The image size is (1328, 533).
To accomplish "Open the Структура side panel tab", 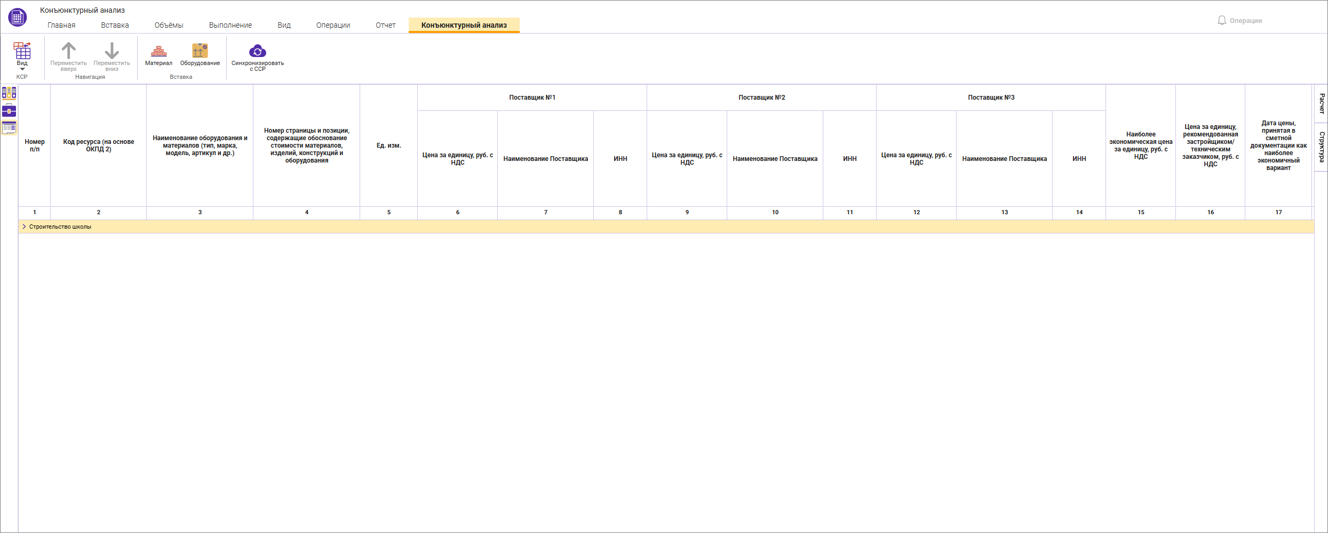I will click(1321, 147).
